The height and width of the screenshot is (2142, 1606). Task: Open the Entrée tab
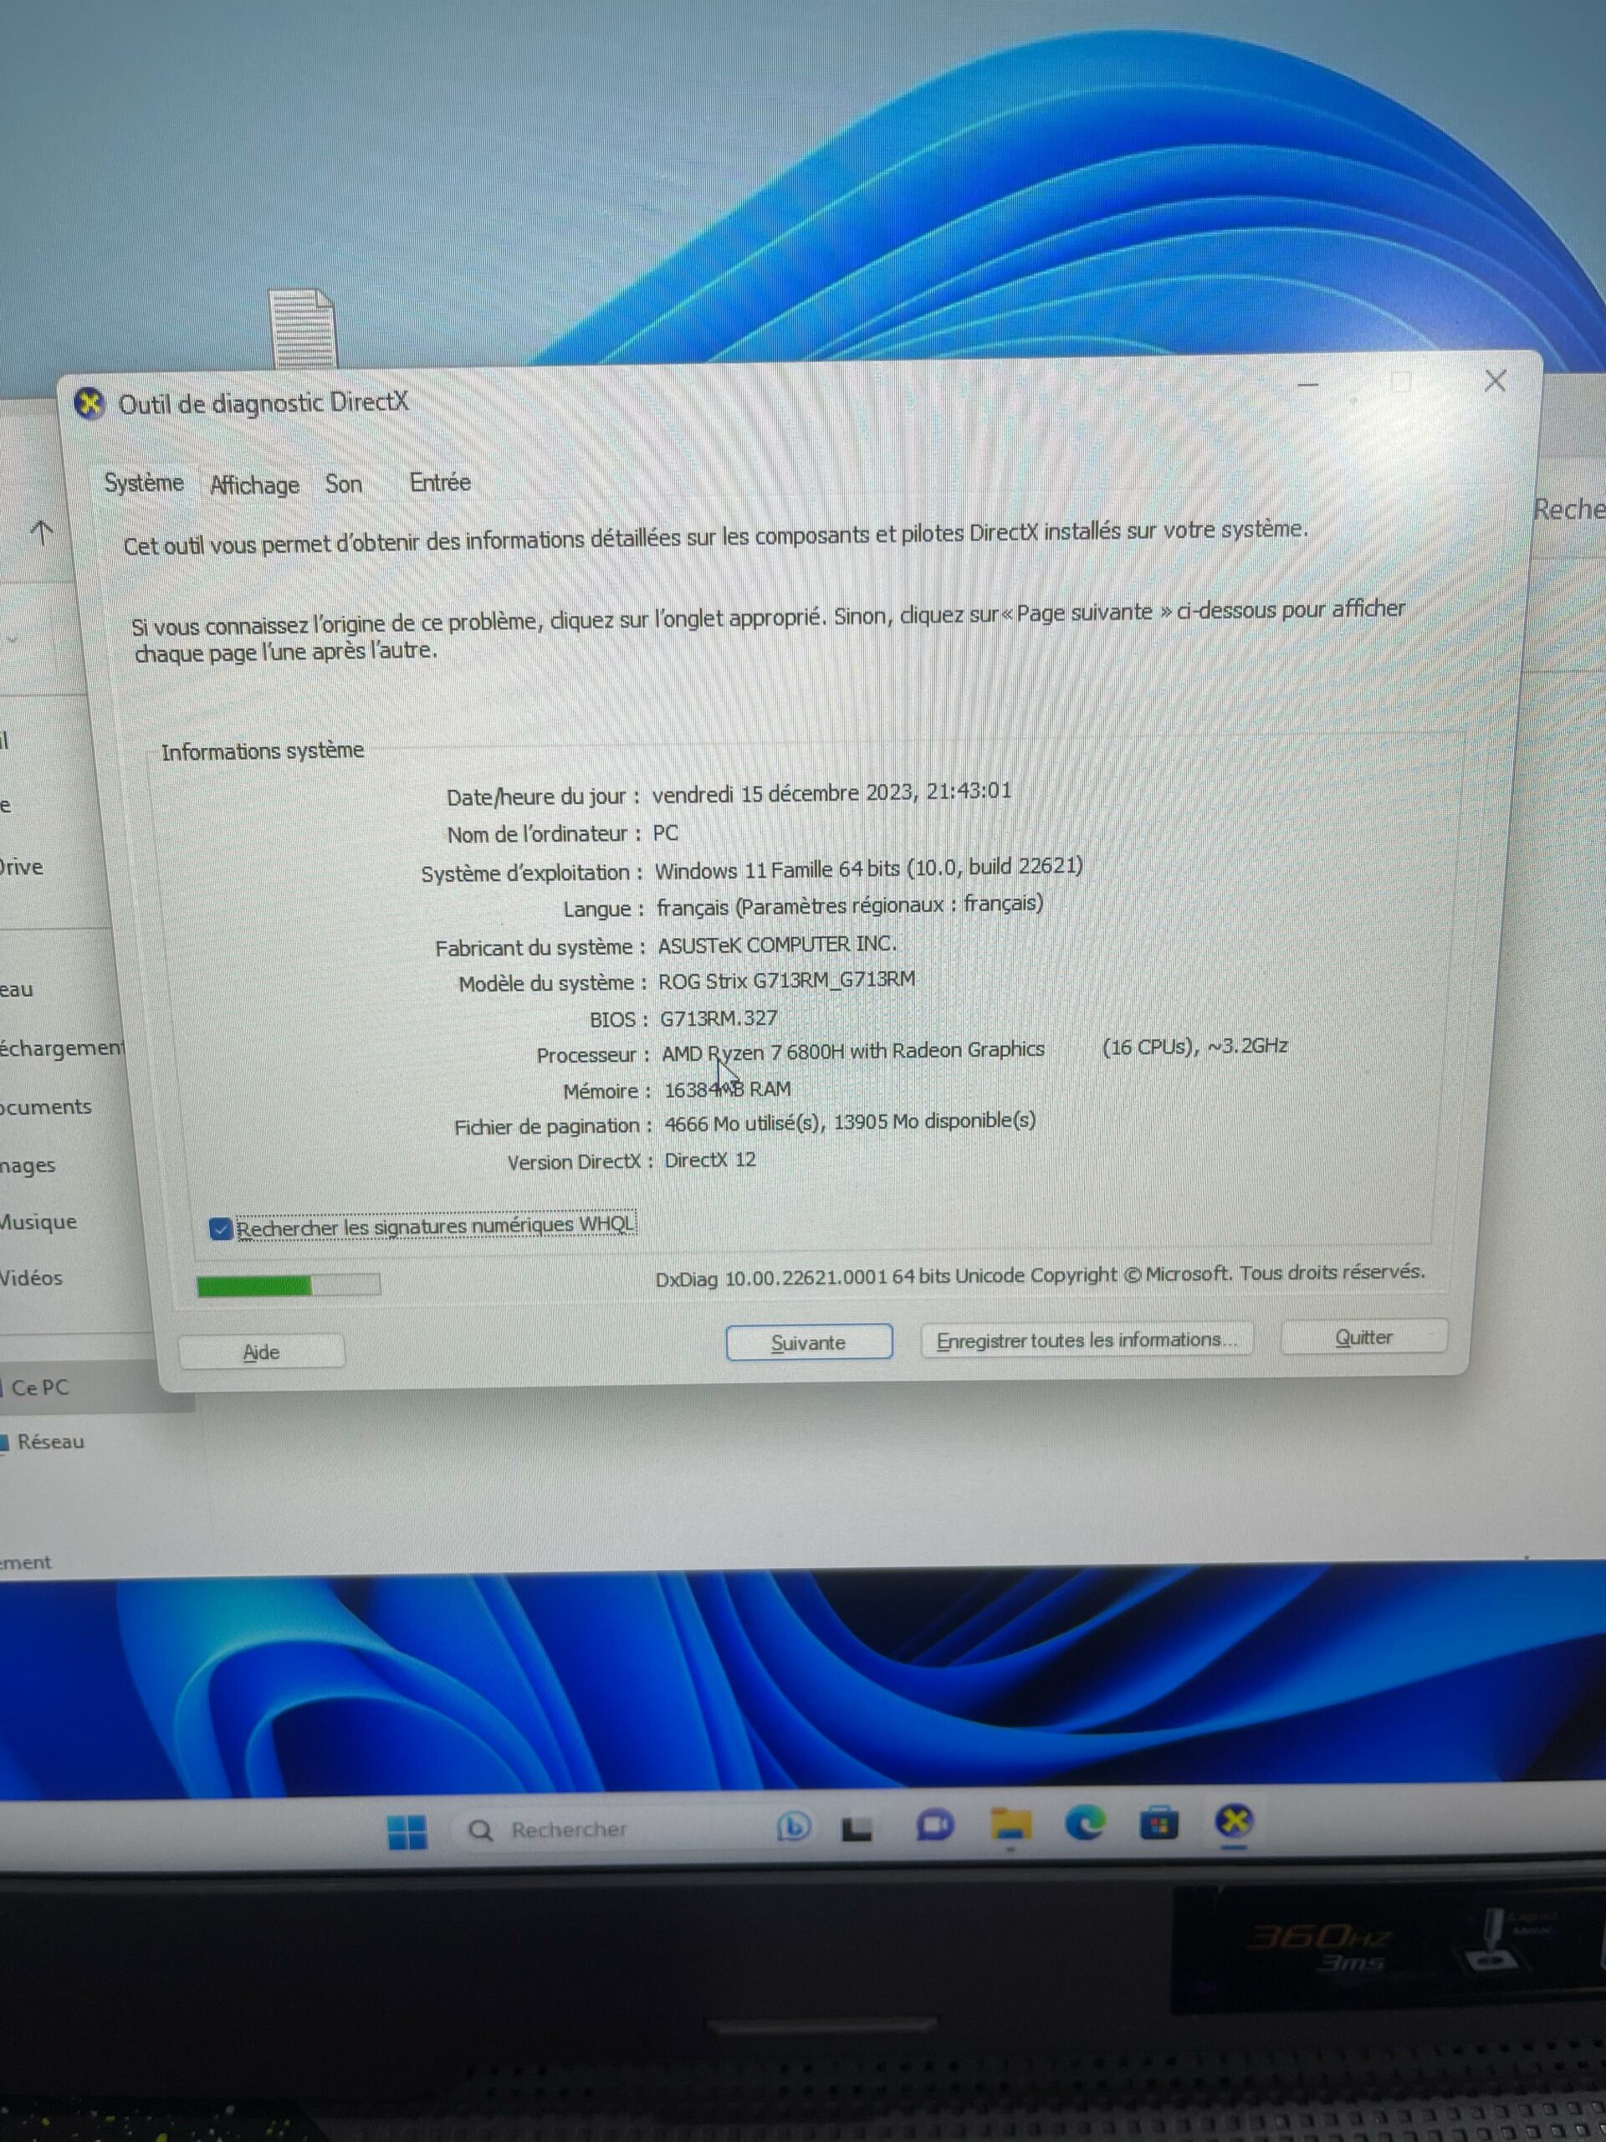[x=441, y=481]
